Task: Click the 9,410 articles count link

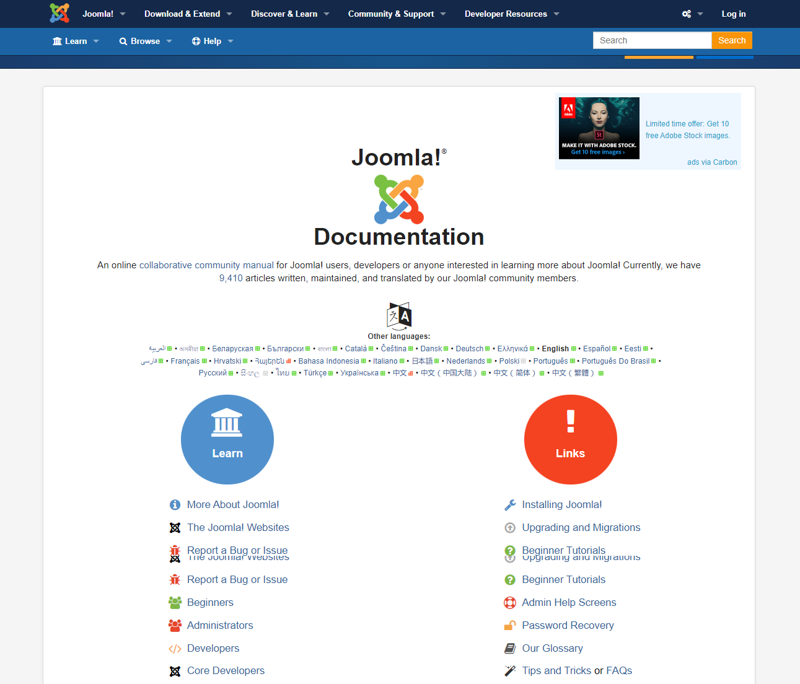Action: coord(231,278)
